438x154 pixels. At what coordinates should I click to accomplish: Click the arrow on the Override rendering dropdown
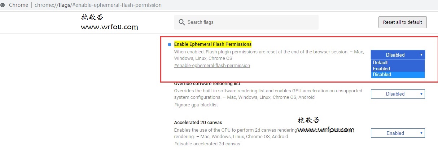421,94
